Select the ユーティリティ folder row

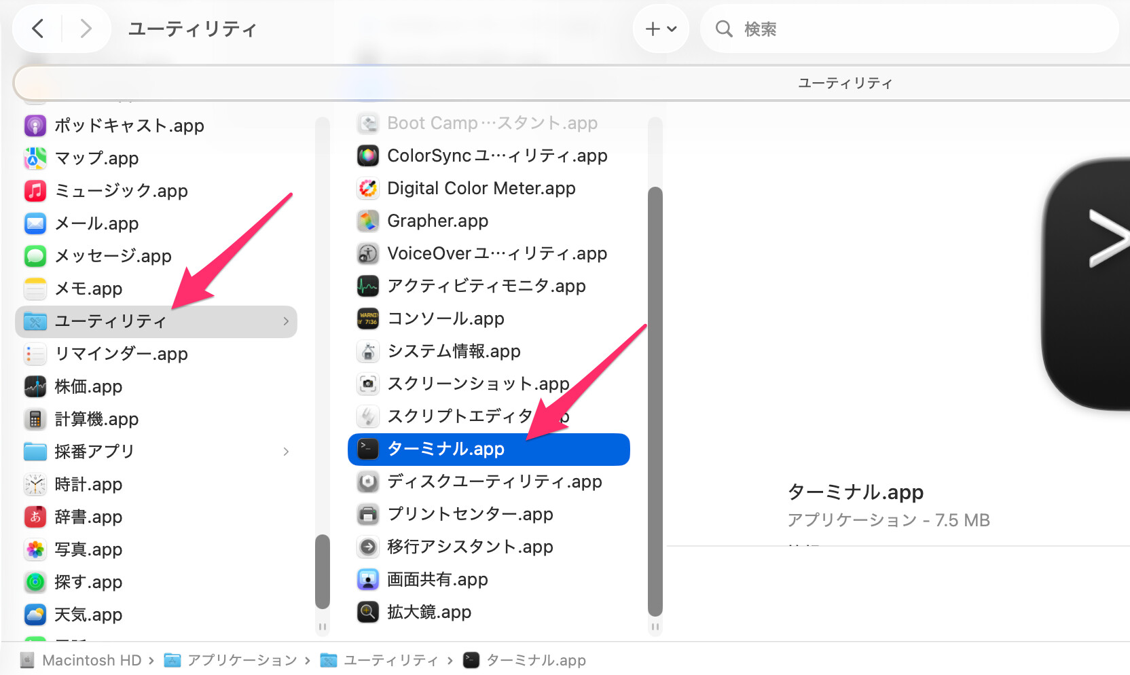pos(156,321)
